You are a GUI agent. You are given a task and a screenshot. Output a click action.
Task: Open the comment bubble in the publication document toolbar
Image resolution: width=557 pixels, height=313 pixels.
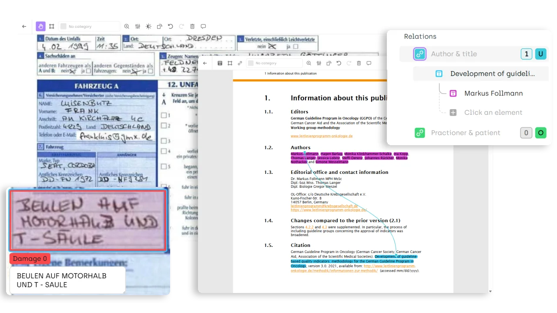[x=369, y=63]
